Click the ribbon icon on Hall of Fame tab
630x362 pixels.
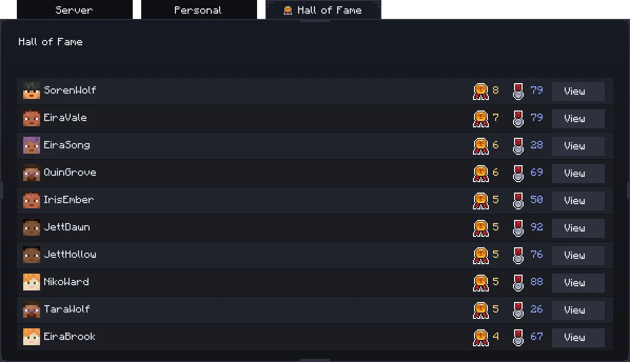(x=288, y=11)
